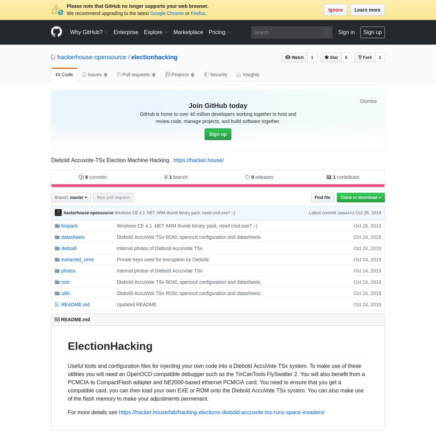
Task: Click the hackerhouse-opensource avatar thumbnail
Action: point(58,213)
